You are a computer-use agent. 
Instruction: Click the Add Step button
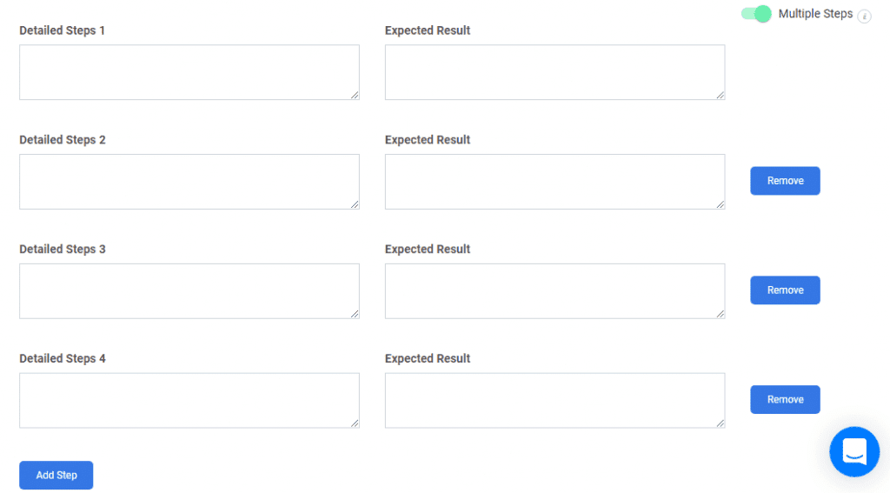point(56,475)
